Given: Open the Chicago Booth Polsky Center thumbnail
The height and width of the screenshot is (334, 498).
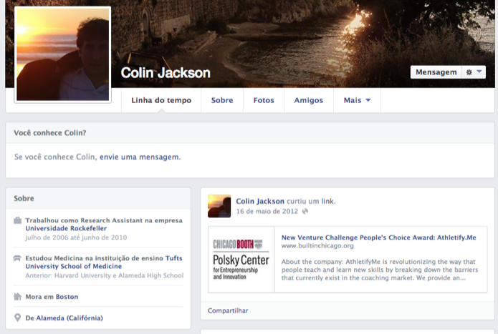Looking at the screenshot, I should (241, 259).
